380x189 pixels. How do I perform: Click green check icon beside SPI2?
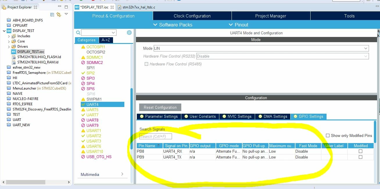83,73
